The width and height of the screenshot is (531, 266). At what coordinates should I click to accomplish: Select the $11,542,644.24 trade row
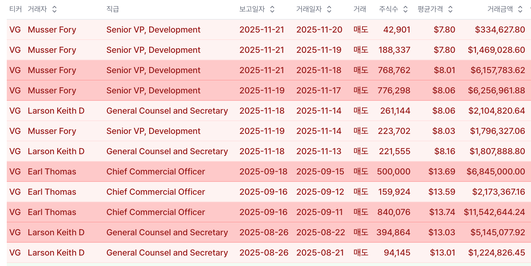[269, 212]
